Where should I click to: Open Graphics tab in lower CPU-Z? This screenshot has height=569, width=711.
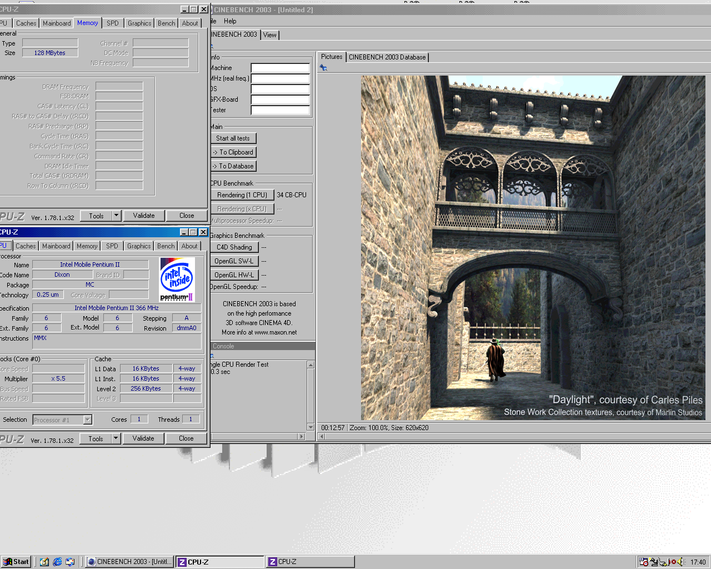(x=138, y=246)
